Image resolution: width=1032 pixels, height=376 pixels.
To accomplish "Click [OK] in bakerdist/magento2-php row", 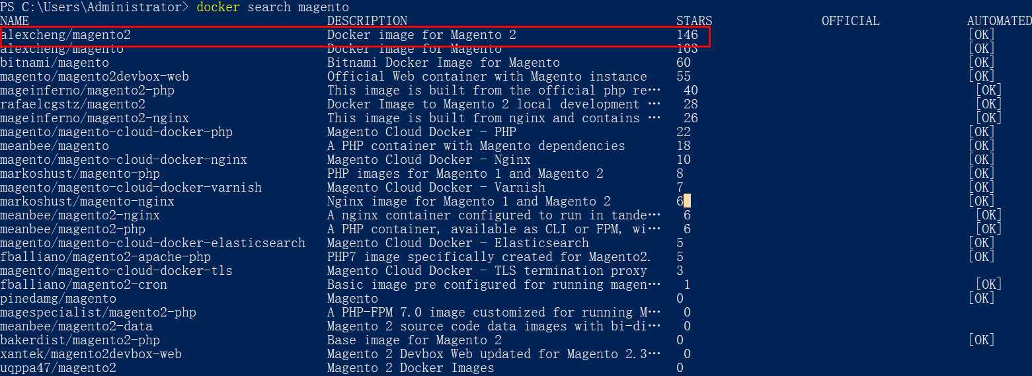I will 981,340.
